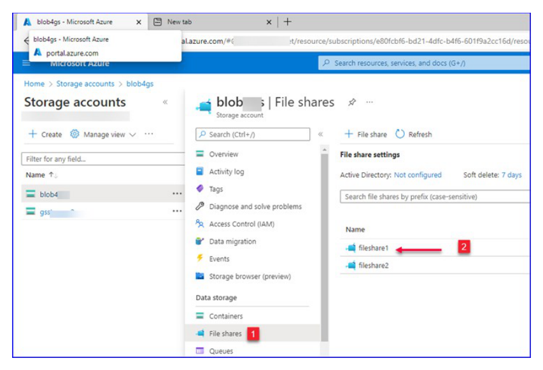Open Data migration menu item

232,242
